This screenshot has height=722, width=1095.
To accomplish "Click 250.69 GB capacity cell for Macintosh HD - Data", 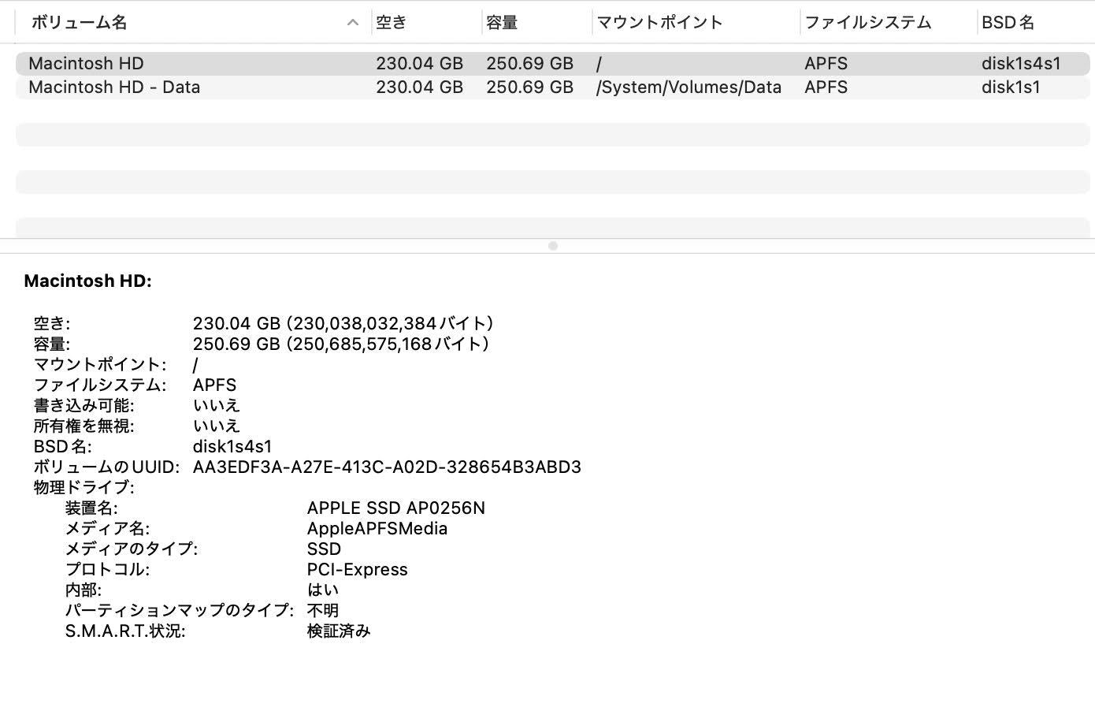I will point(529,87).
